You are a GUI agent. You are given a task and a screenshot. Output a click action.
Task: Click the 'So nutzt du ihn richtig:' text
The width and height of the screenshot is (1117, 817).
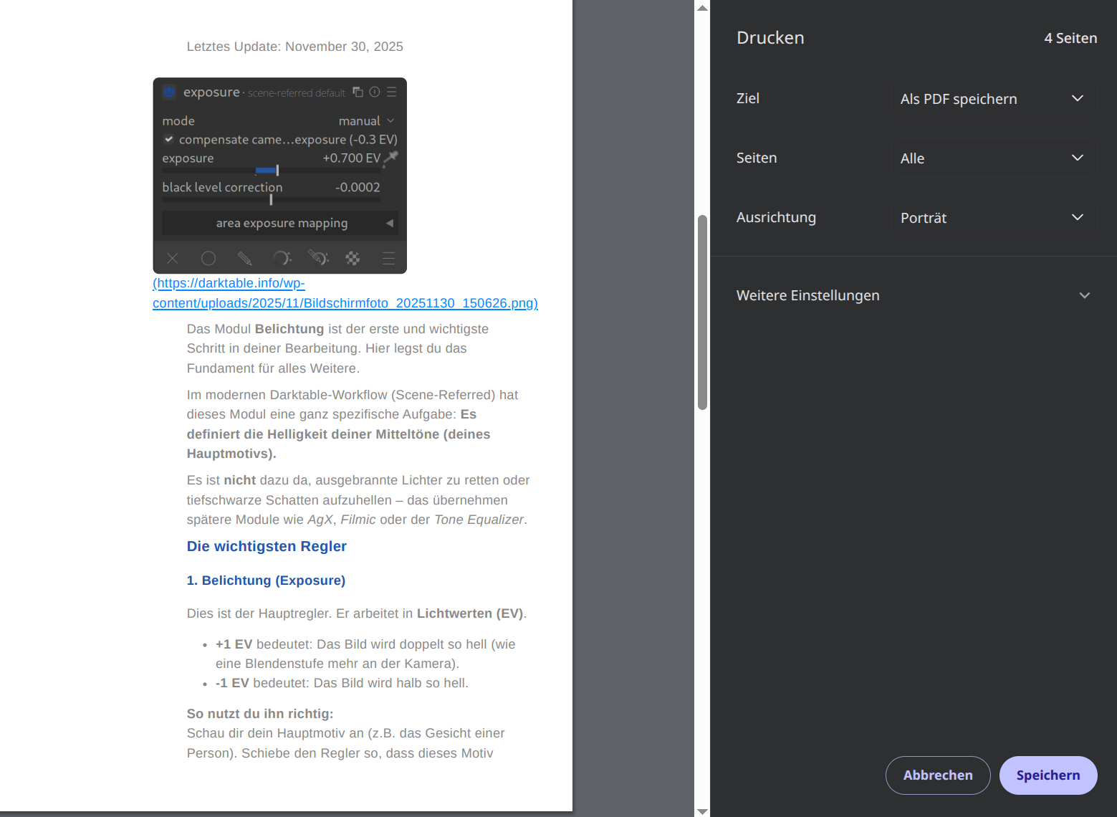click(x=260, y=714)
